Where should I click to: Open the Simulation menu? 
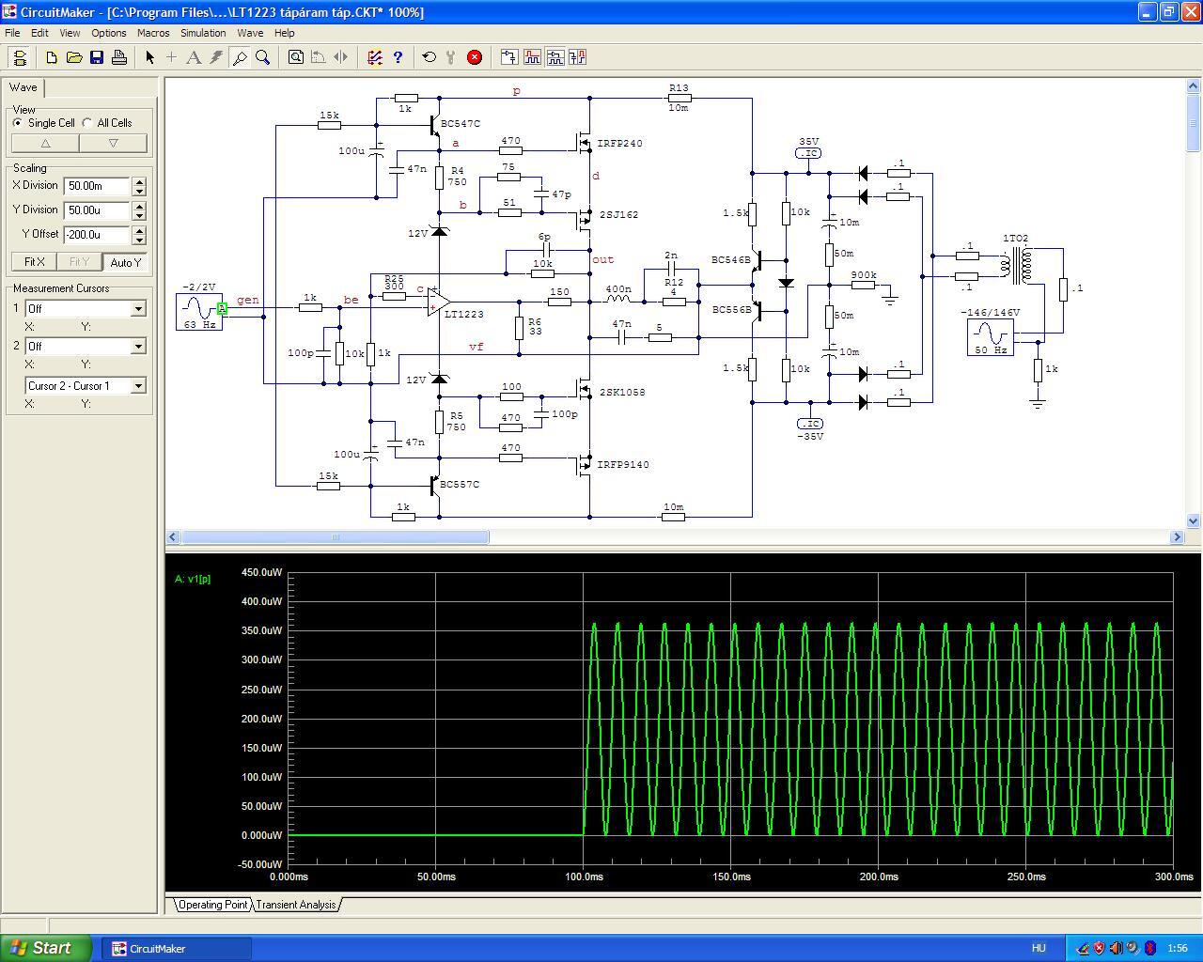pyautogui.click(x=203, y=33)
